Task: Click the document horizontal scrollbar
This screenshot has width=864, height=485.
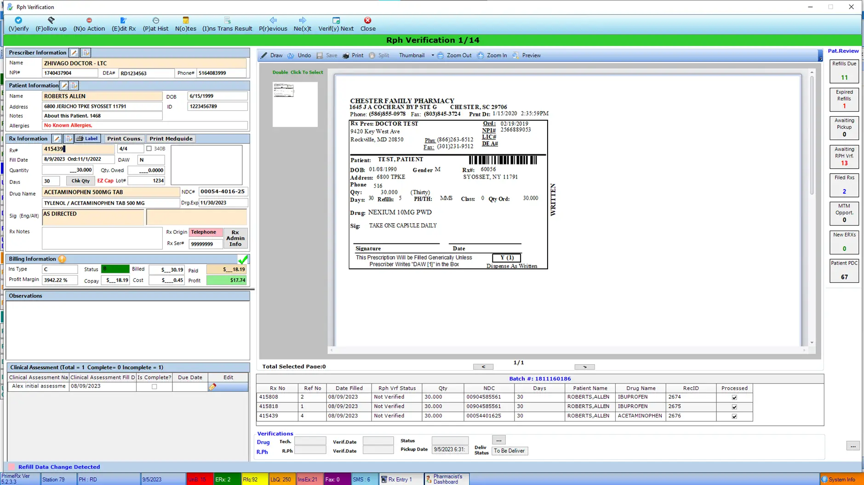Action: (568, 350)
